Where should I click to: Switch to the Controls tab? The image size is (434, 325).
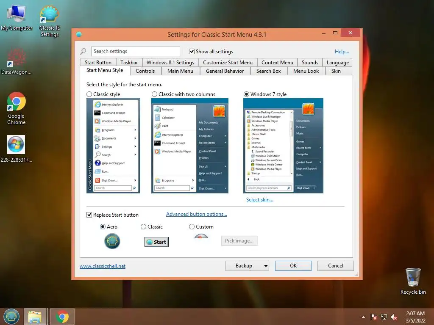145,71
